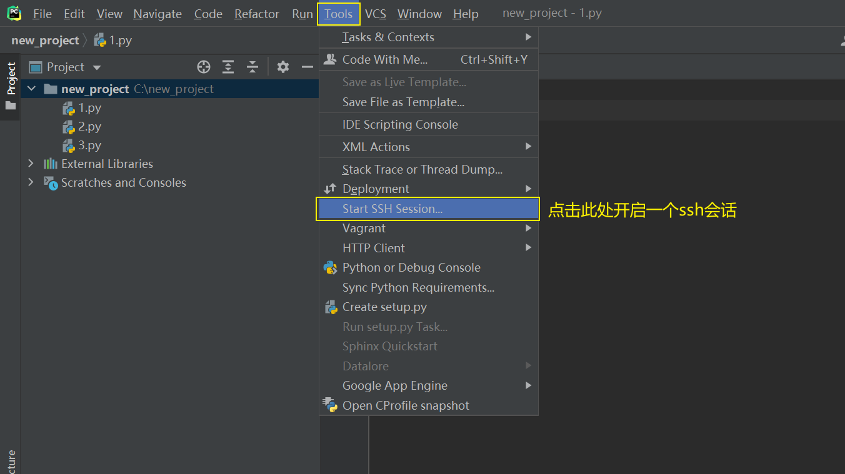Image resolution: width=845 pixels, height=474 pixels.
Task: Click the PyCharm logo icon
Action: pyautogui.click(x=14, y=13)
